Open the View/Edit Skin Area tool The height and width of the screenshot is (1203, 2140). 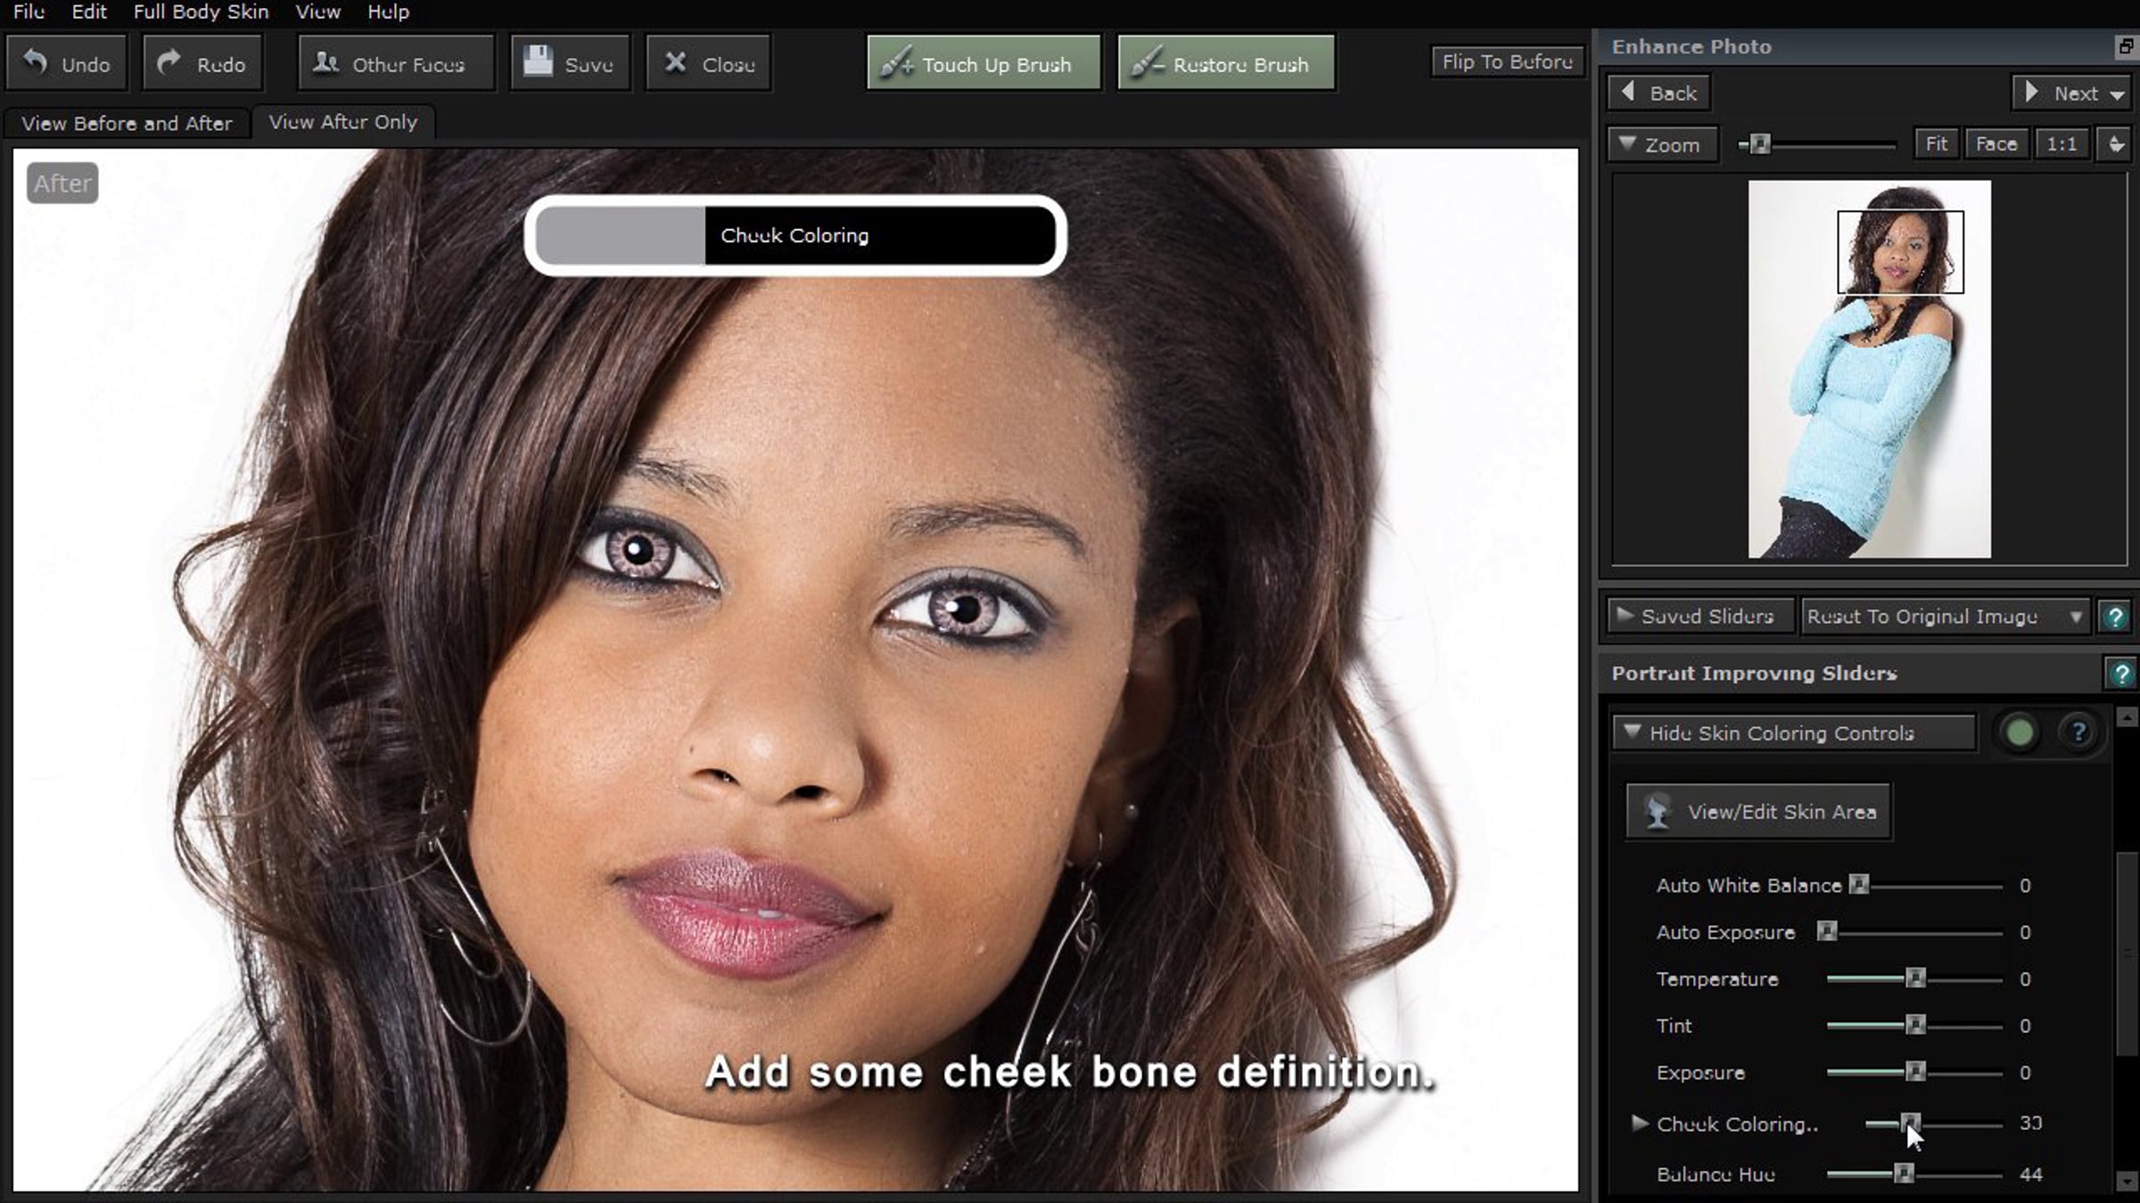pos(1758,812)
